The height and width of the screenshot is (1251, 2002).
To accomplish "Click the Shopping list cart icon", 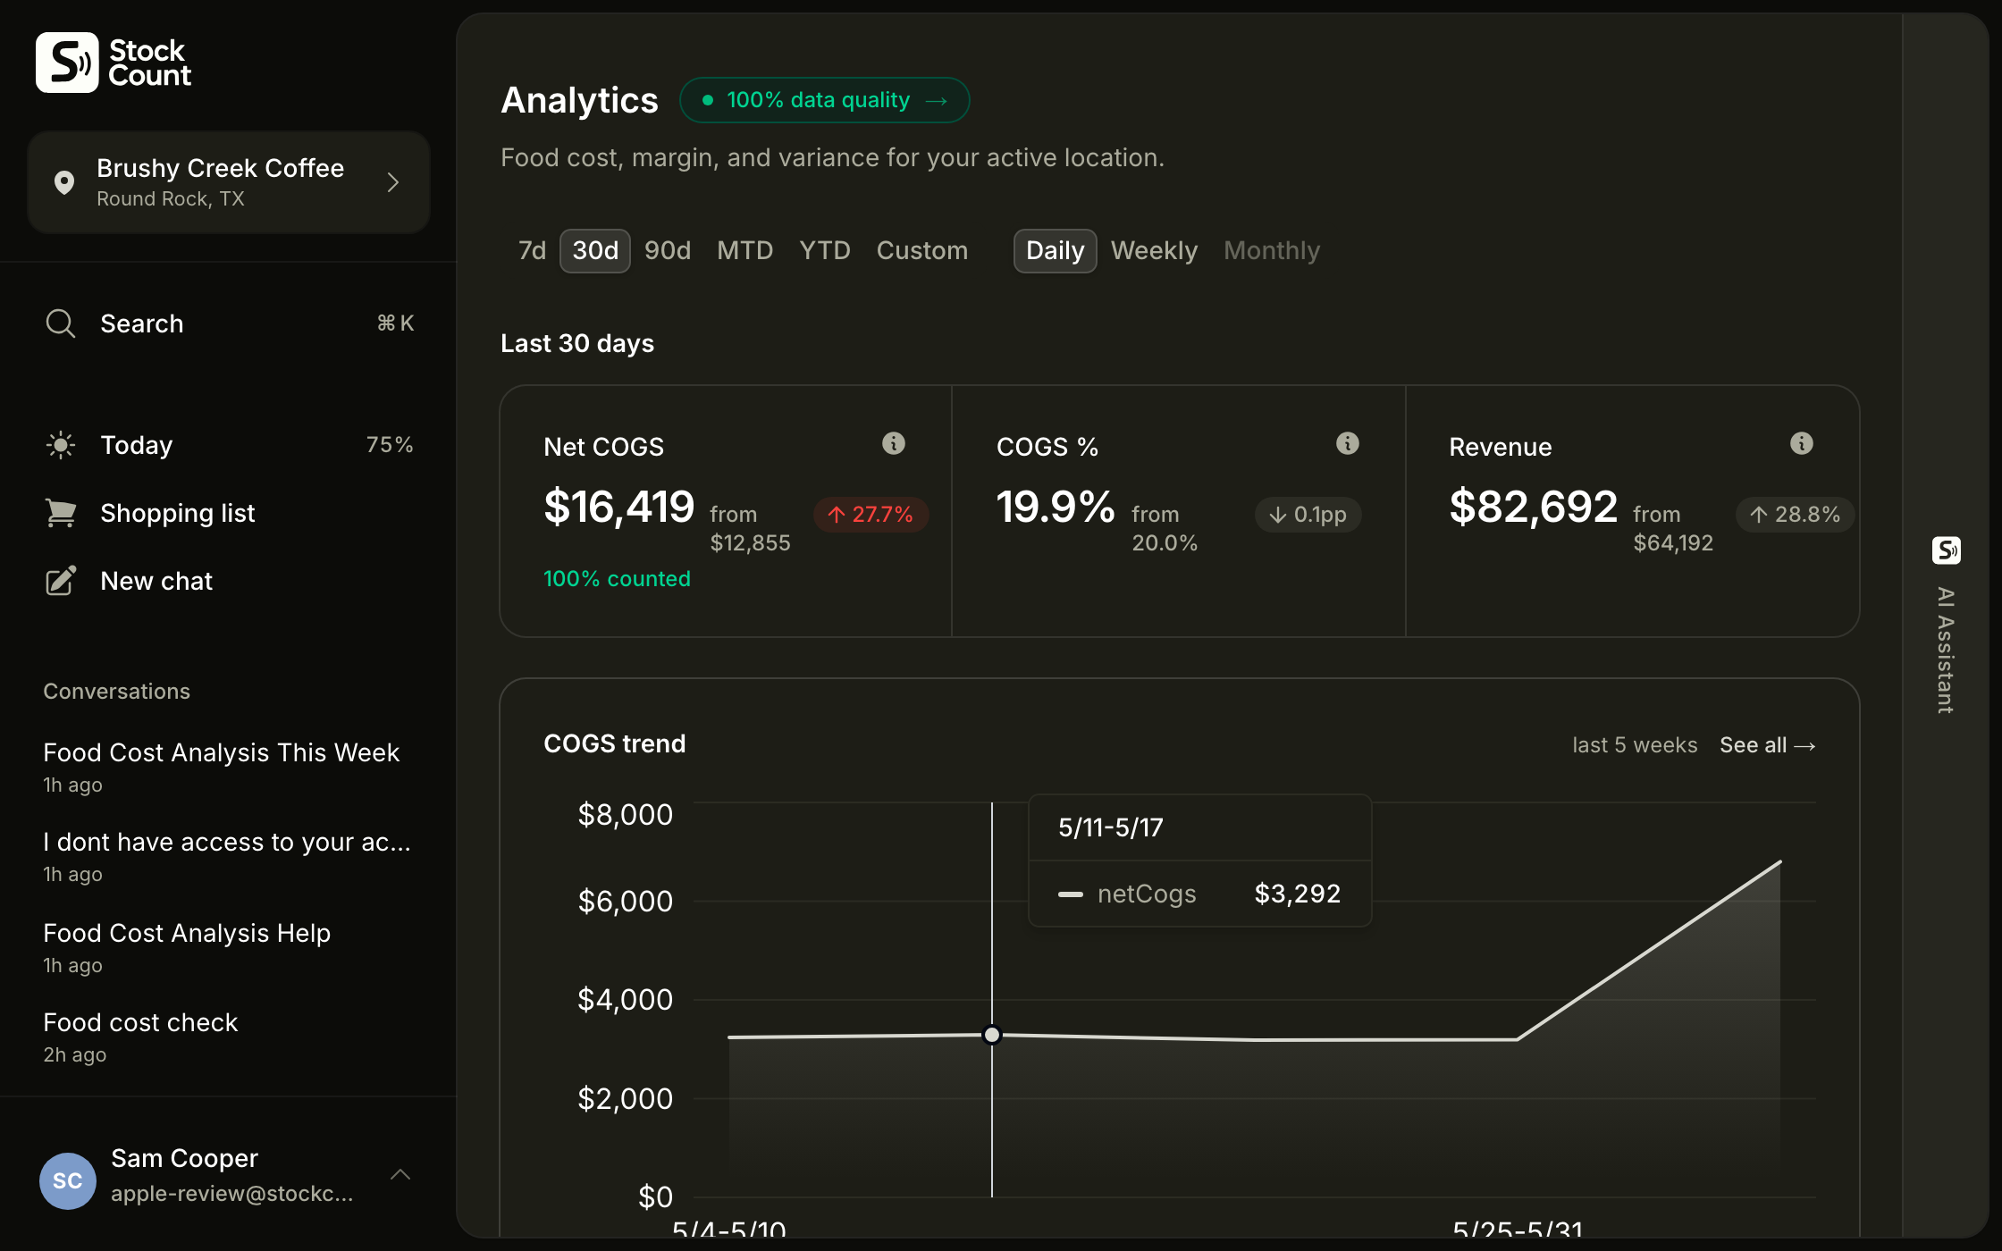I will [61, 513].
